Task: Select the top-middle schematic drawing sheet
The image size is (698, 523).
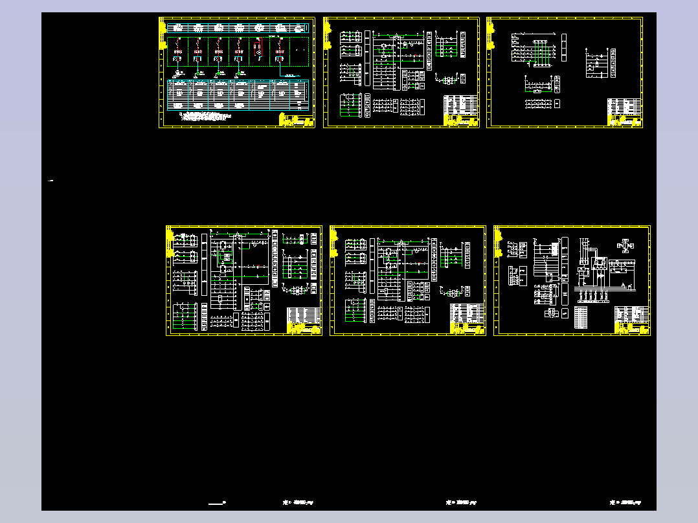Action: tap(401, 72)
